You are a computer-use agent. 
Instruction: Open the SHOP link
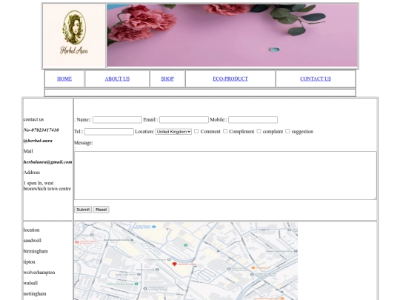tap(167, 79)
